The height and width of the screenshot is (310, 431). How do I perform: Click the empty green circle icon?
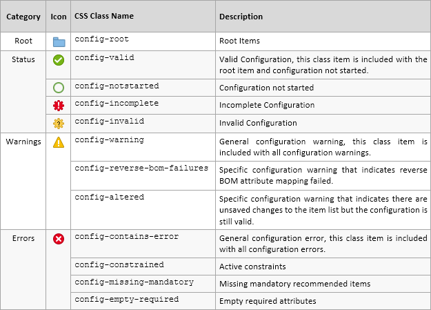coord(59,88)
